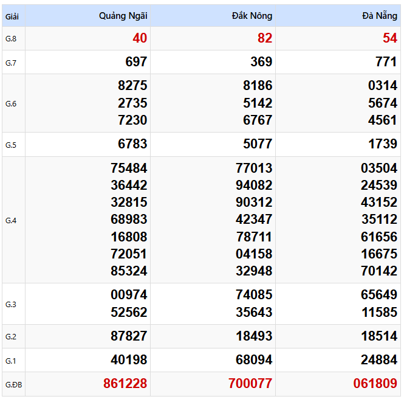Click special prize number 700077
Viewport: 404px width, 402px height.
tap(250, 383)
